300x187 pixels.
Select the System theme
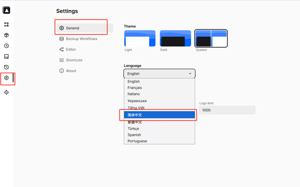pyautogui.click(x=211, y=38)
